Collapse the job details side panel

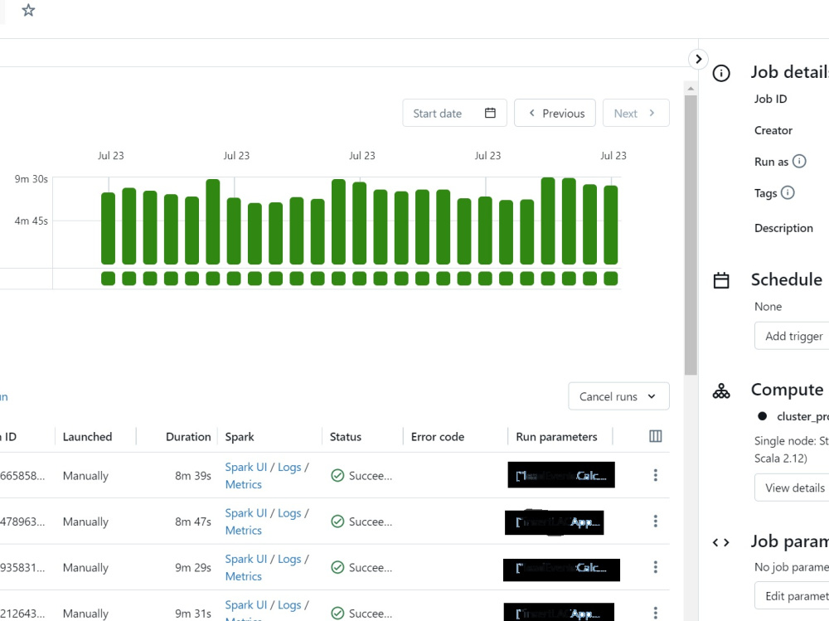tap(698, 59)
